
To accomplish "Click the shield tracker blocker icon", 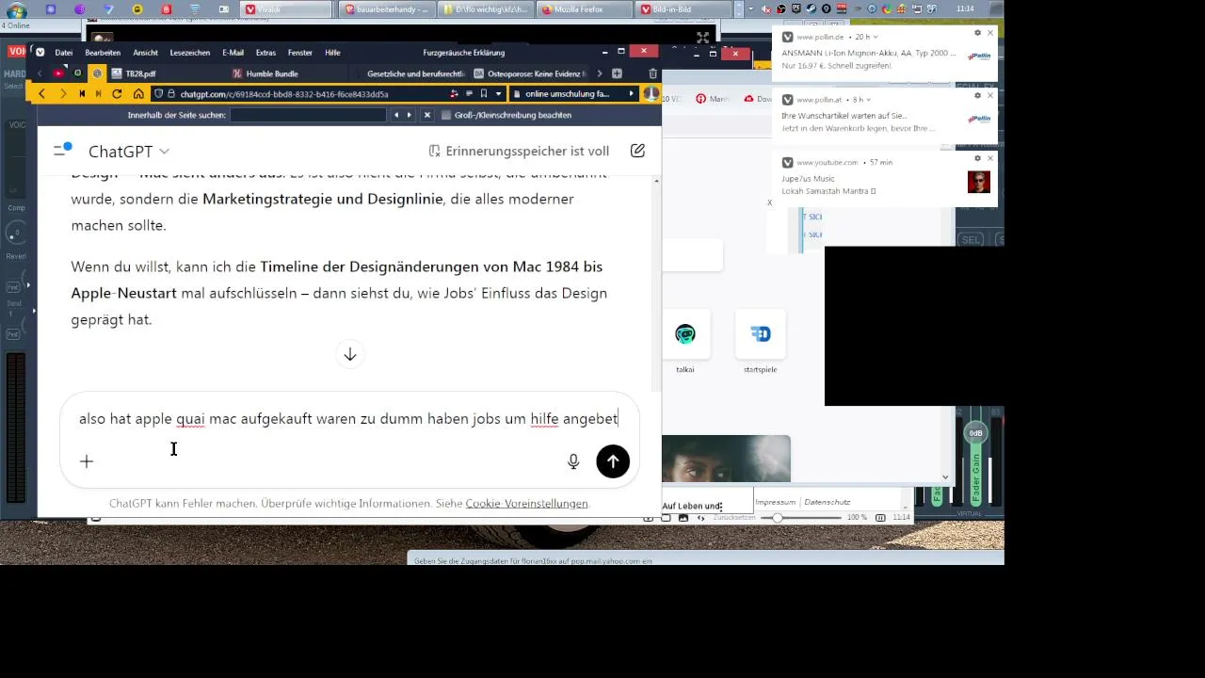I will pyautogui.click(x=158, y=94).
